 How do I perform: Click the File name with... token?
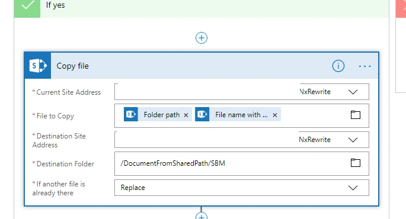[x=238, y=115]
